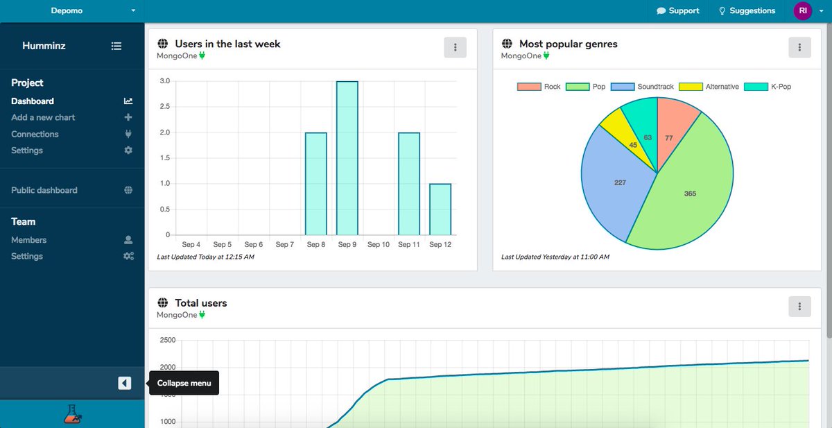The image size is (832, 428).
Task: Select Add a new chart
Action: pyautogui.click(x=43, y=118)
